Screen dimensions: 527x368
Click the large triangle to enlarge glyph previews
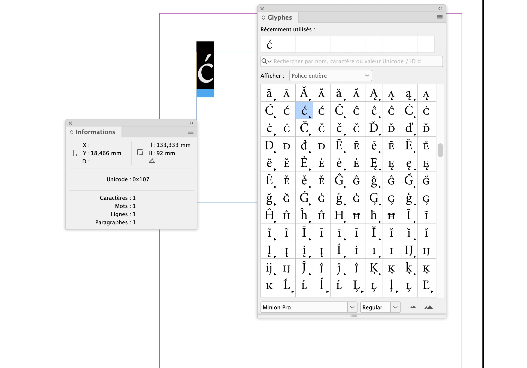(x=428, y=307)
